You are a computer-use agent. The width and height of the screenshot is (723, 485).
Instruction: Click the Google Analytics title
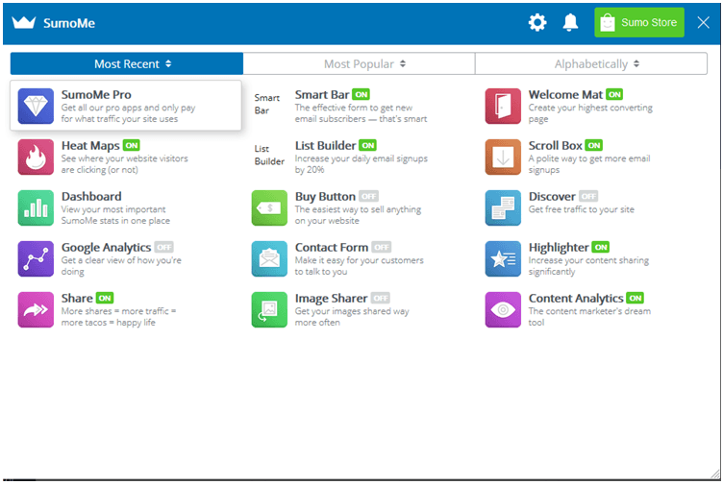[x=106, y=248]
